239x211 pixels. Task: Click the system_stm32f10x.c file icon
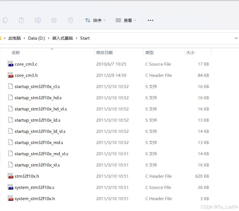tap(11, 187)
